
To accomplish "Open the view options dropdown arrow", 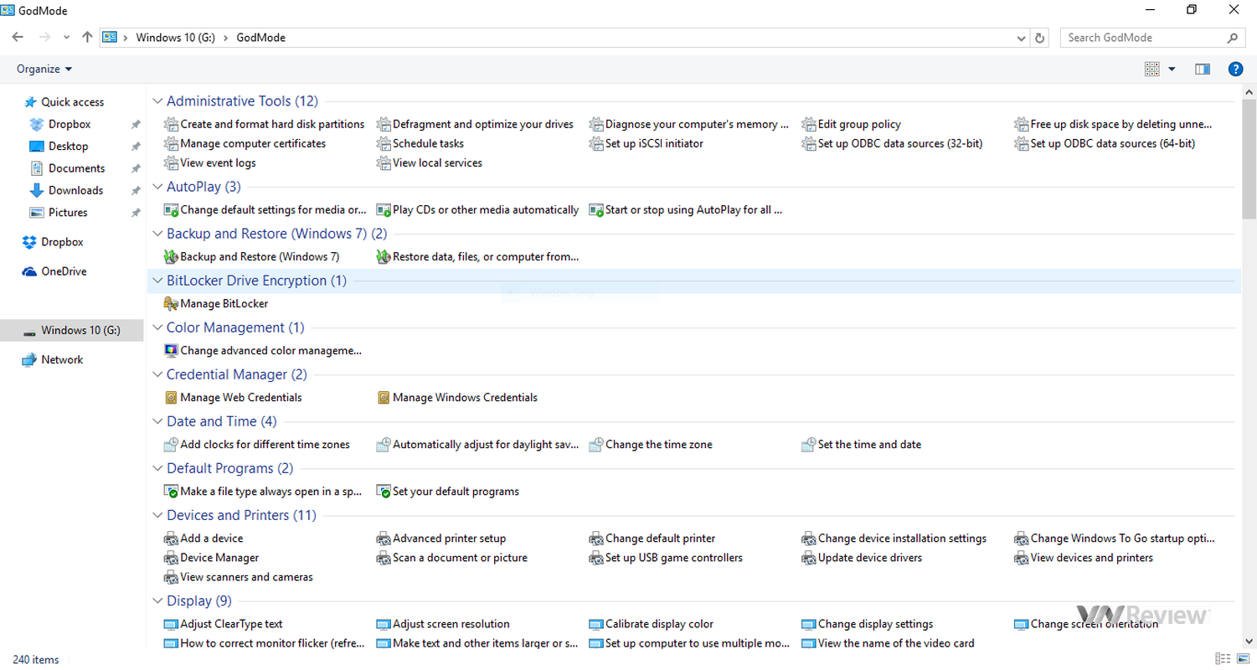I will pyautogui.click(x=1172, y=69).
